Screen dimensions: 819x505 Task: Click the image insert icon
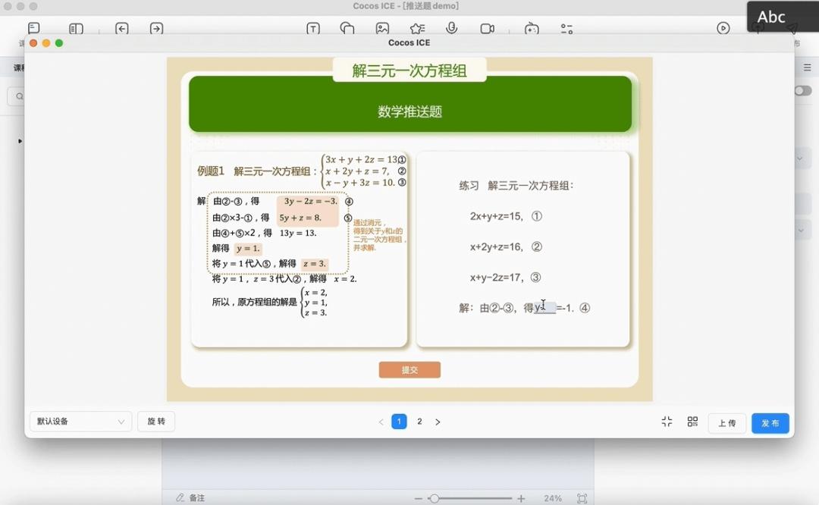383,28
